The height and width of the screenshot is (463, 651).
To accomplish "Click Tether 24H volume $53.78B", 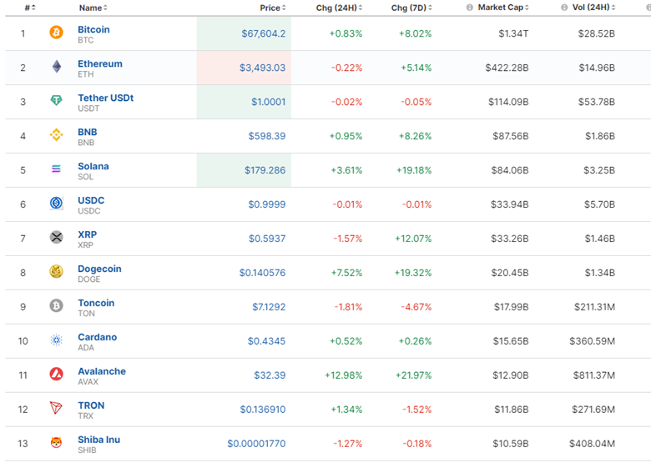I will tap(597, 102).
